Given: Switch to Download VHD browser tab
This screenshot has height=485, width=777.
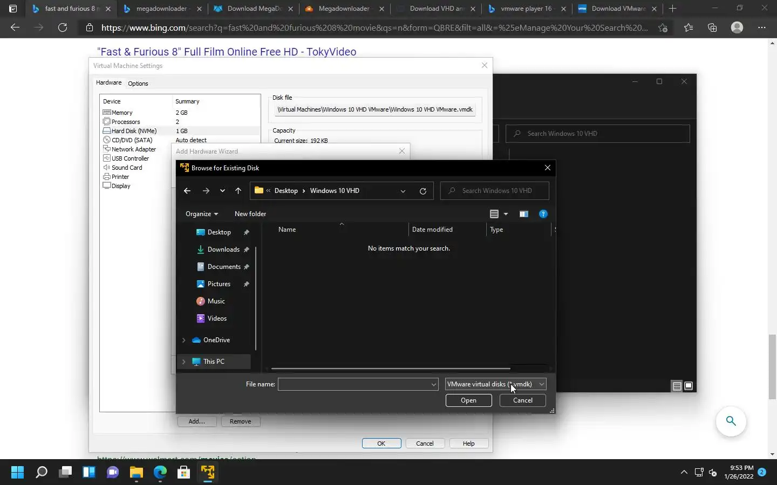Looking at the screenshot, I should (435, 9).
